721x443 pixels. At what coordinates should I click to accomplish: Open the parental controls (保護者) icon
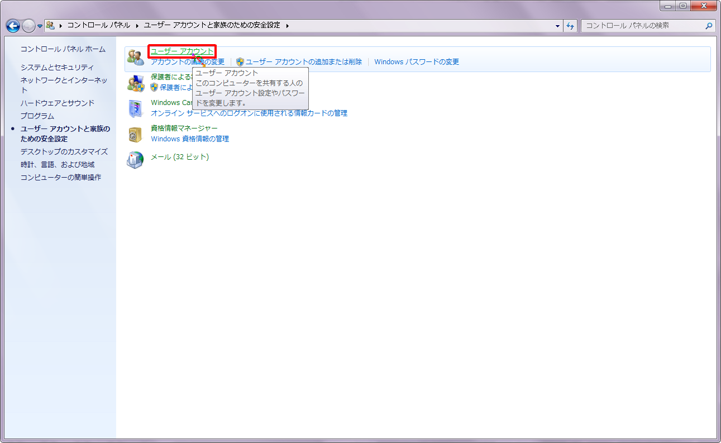coord(136,83)
